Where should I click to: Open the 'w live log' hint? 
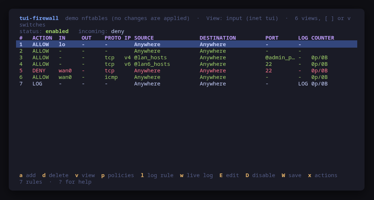[196, 175]
